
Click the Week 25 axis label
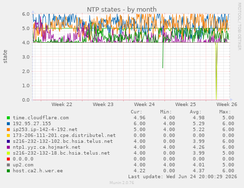pos(186,105)
